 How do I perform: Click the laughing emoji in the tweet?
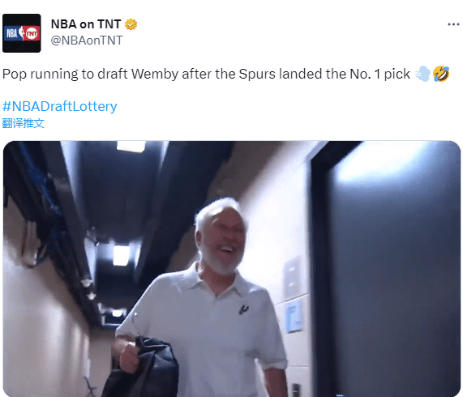[x=441, y=74]
